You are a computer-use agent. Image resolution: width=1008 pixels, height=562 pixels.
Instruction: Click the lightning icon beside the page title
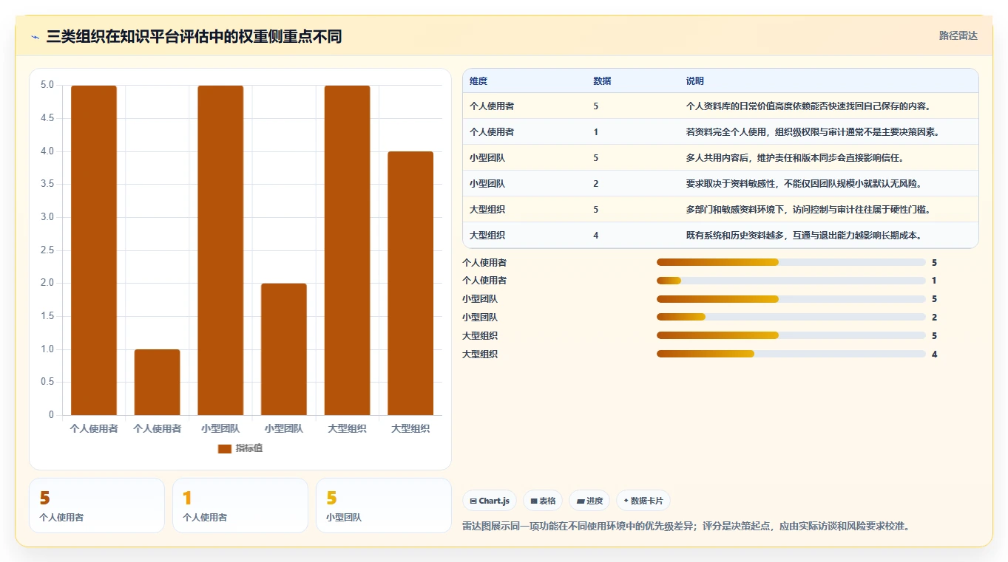tap(35, 37)
